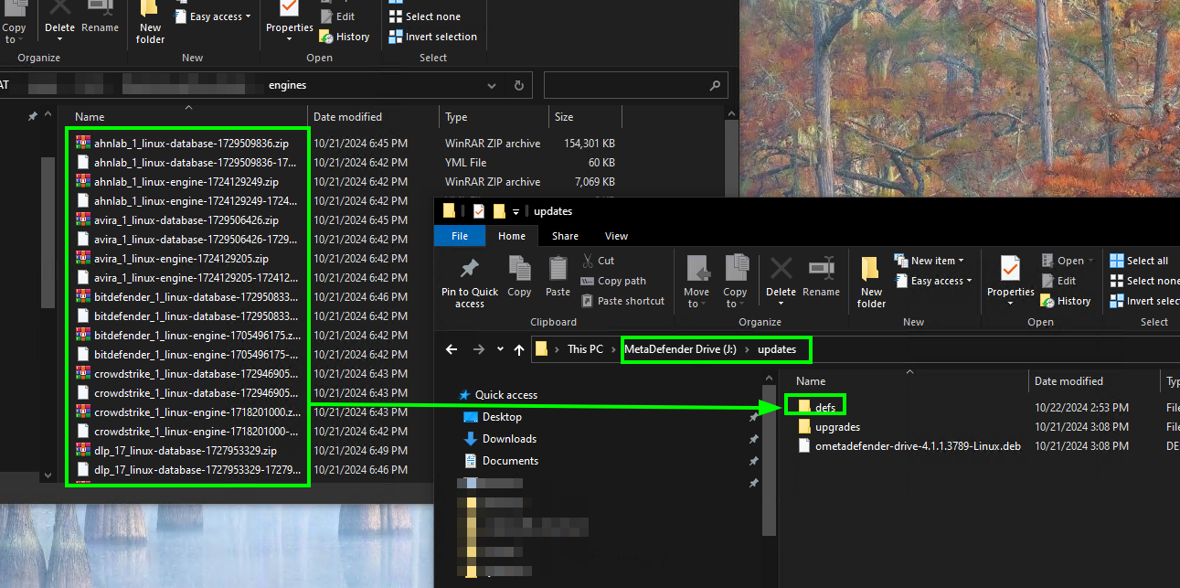Click New folder in engines window ribbon

pos(151,22)
